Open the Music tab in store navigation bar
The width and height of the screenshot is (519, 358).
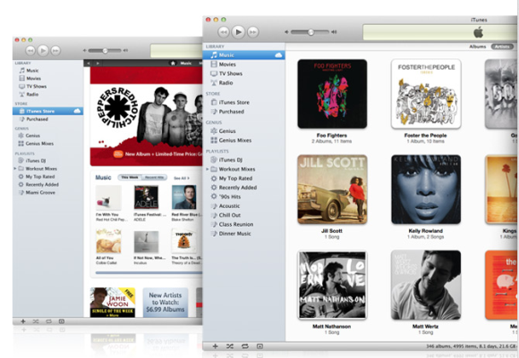[x=186, y=63]
